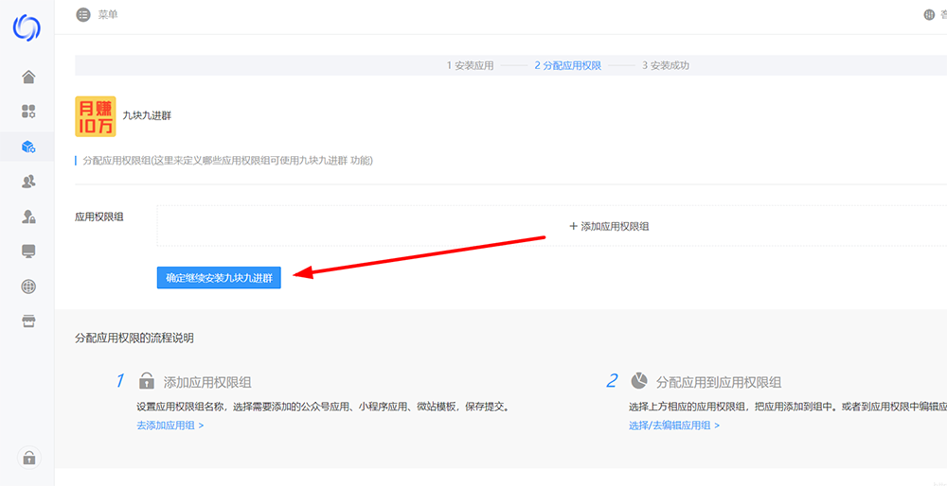The width and height of the screenshot is (947, 486).
Task: Click the 月赚10万 app thumbnail
Action: (x=96, y=115)
